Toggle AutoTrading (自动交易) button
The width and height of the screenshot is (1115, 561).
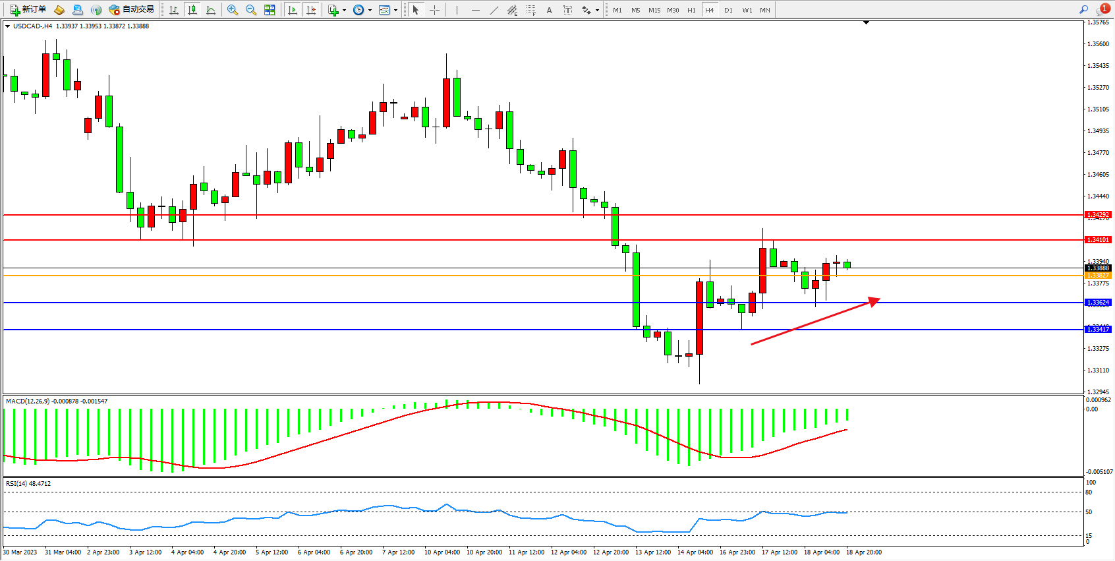point(132,10)
